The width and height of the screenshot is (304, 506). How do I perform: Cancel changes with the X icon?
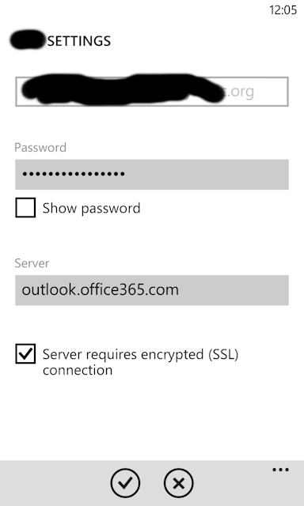(x=179, y=483)
